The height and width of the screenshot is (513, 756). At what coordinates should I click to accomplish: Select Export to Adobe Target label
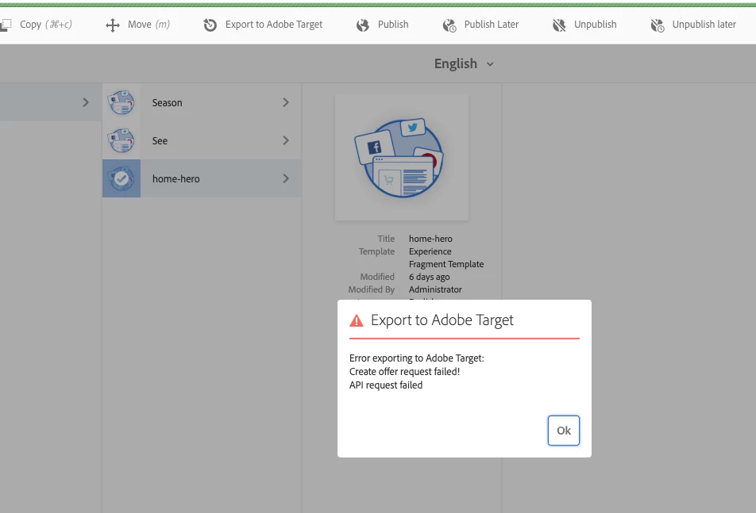274,25
